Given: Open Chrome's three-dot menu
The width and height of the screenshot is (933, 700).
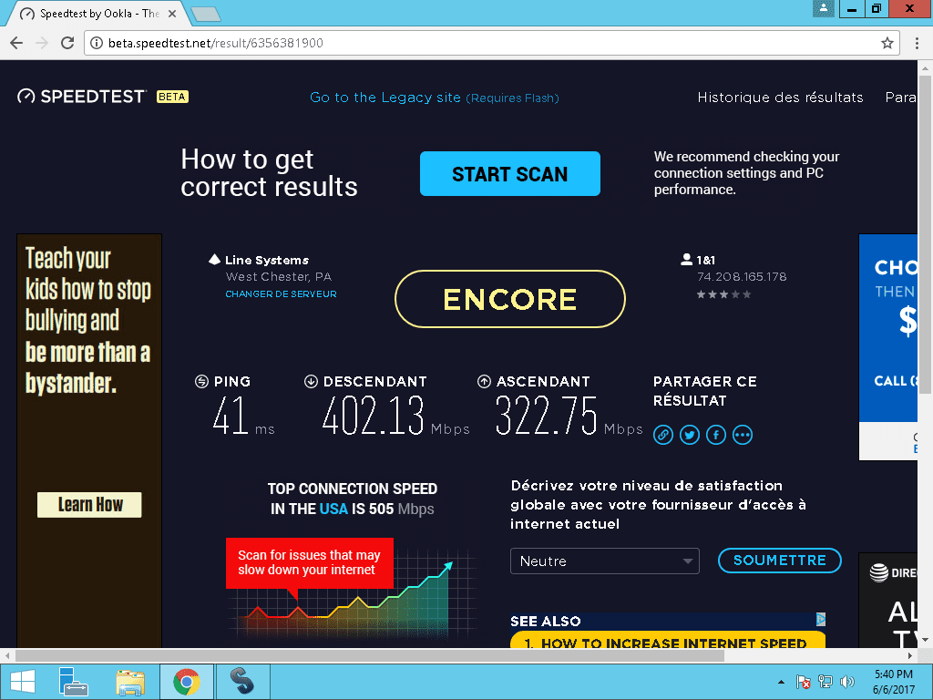Looking at the screenshot, I should click(917, 43).
